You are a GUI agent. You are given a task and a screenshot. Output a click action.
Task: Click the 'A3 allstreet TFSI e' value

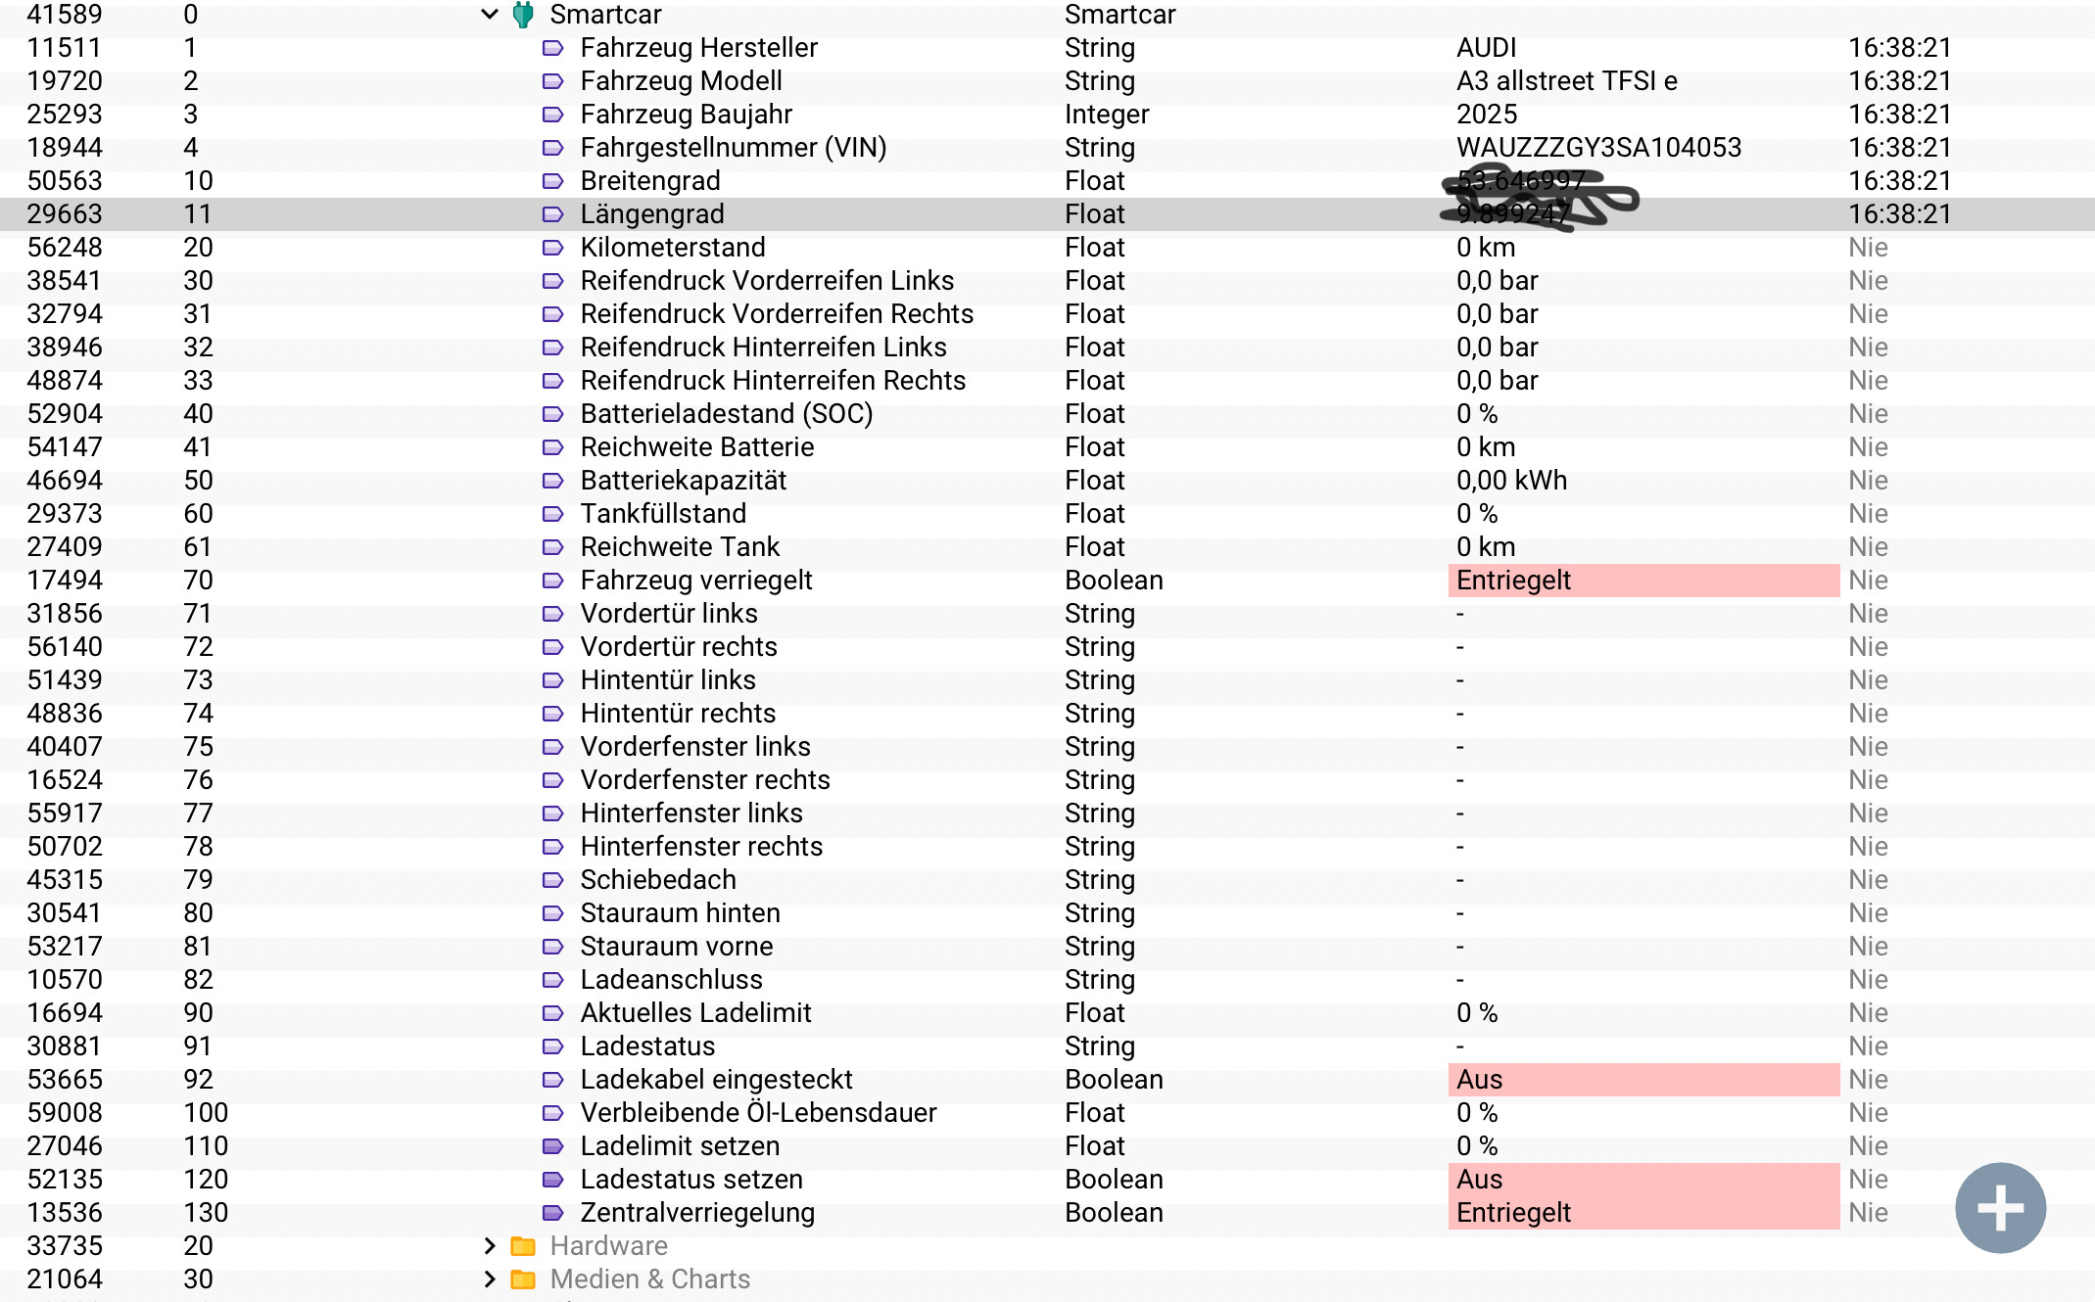[x=1566, y=81]
